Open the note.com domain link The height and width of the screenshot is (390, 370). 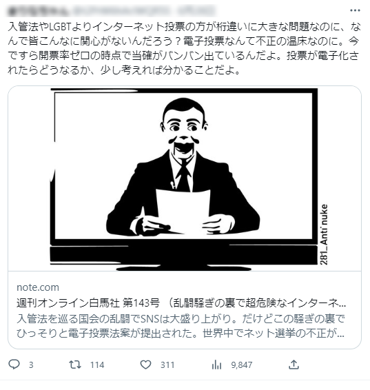click(38, 287)
